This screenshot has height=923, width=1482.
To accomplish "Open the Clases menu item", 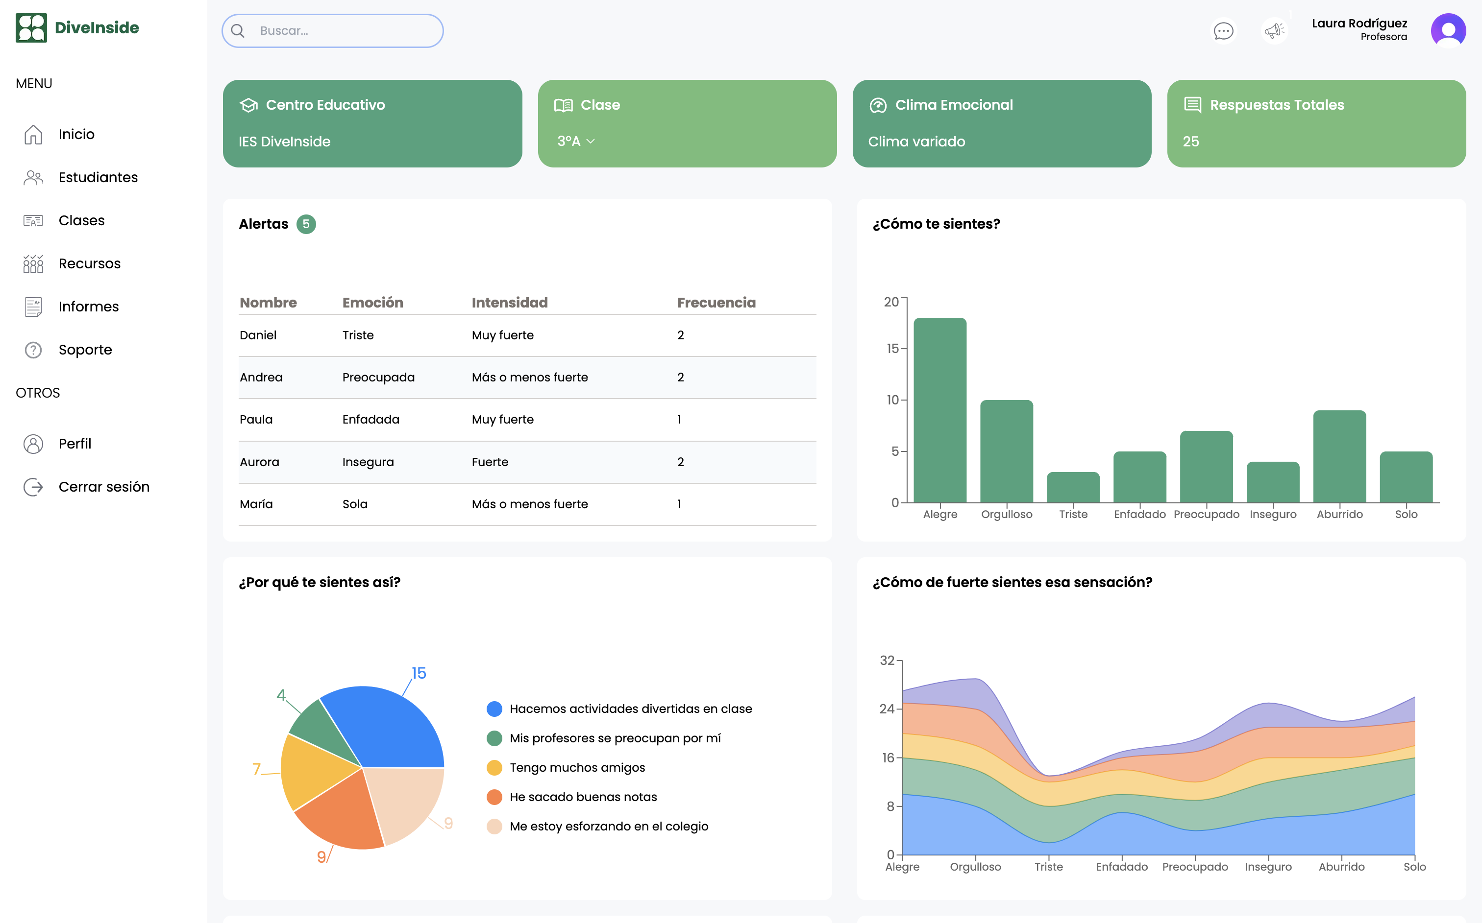I will pos(81,220).
